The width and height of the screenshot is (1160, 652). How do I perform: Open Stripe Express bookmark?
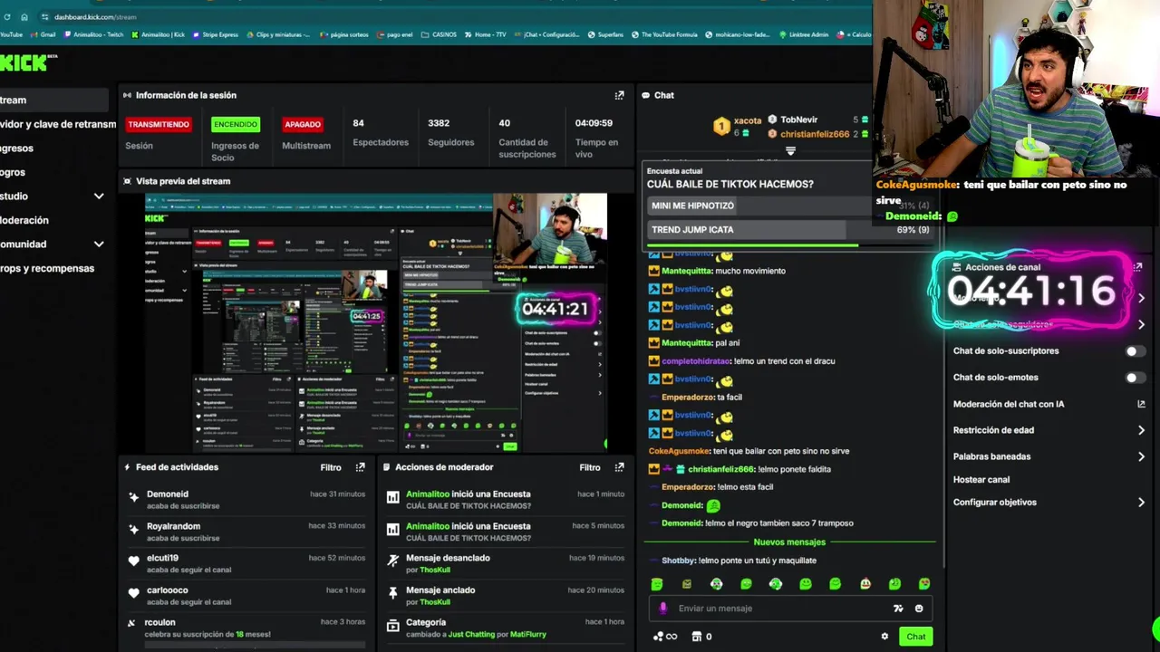point(215,34)
